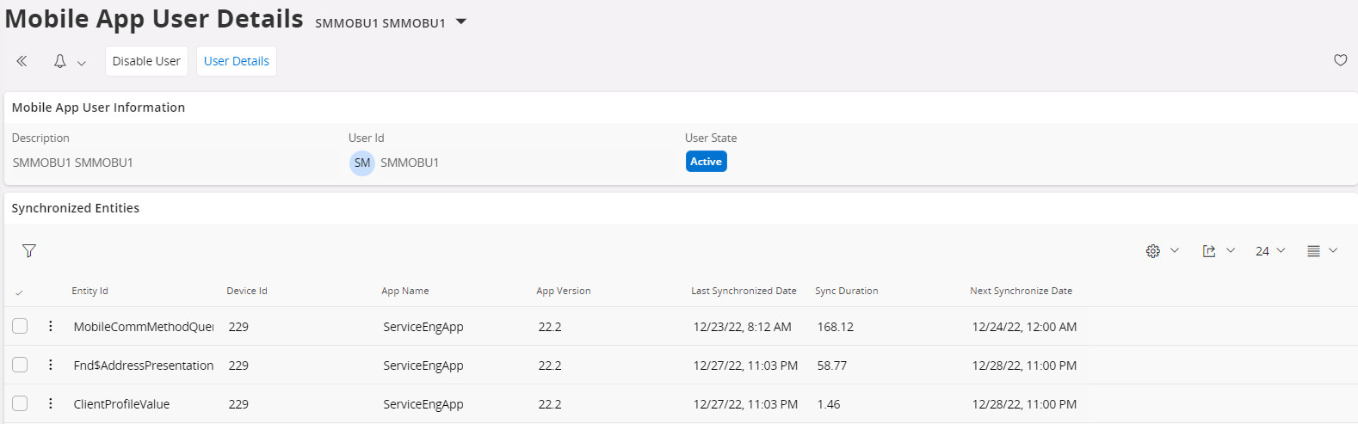Add page to favorites with heart icon
This screenshot has height=424, width=1358.
1340,60
